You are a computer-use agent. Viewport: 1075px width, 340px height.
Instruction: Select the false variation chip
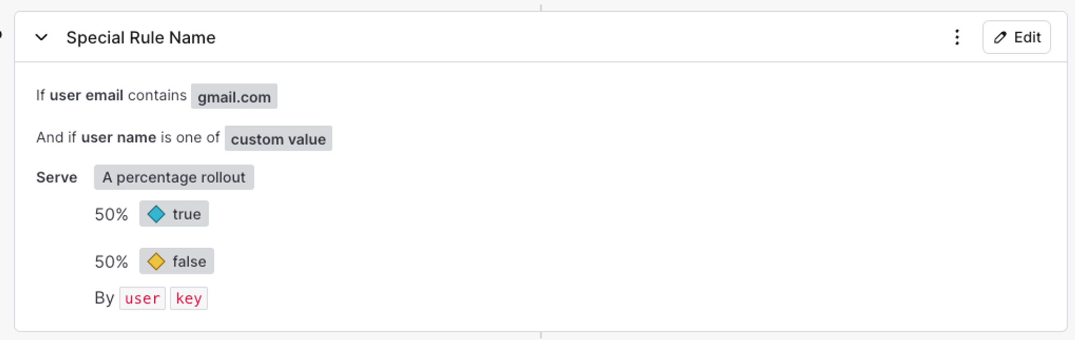coord(176,261)
